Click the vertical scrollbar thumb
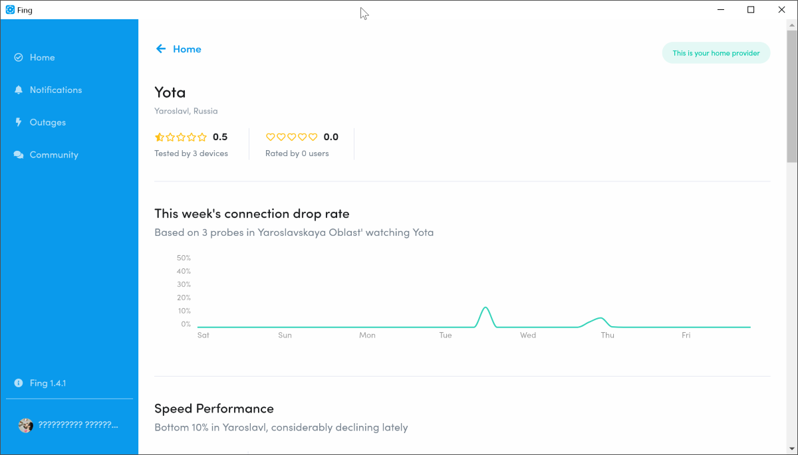Screen dimensions: 798x455 click(x=792, y=95)
